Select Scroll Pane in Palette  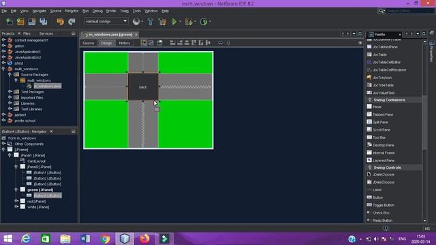click(381, 130)
